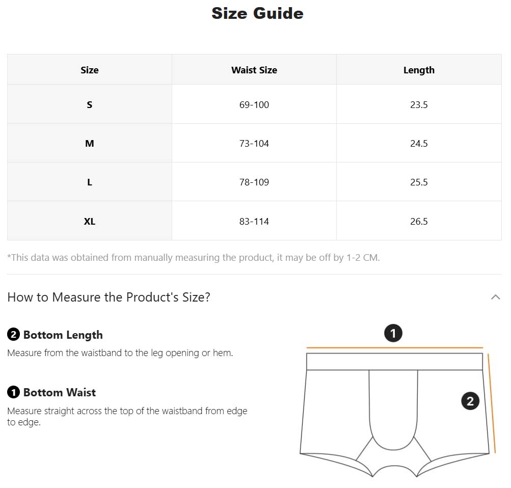
Task: Click the badge next to Bottom Waist heading
Action: point(13,393)
